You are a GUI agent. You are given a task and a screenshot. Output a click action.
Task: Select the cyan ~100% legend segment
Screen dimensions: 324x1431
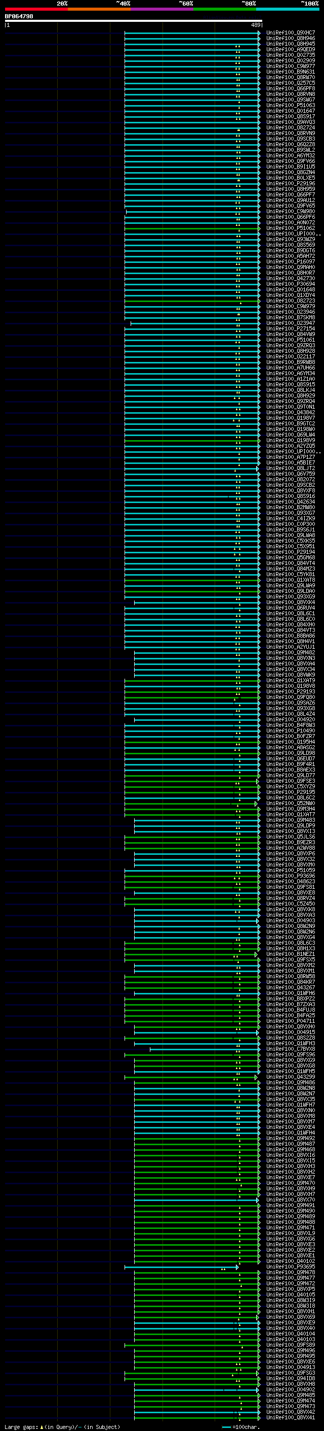tap(288, 9)
